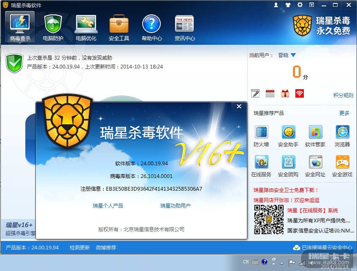357x271 pixels.
Task: Click the network signal tray icon
Action: tap(302, 263)
